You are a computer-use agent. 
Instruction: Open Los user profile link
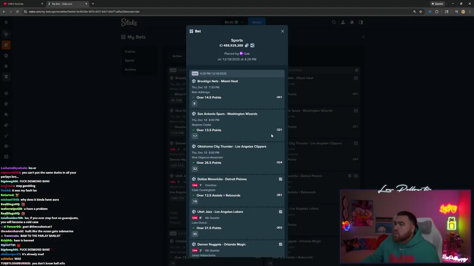[x=247, y=54]
